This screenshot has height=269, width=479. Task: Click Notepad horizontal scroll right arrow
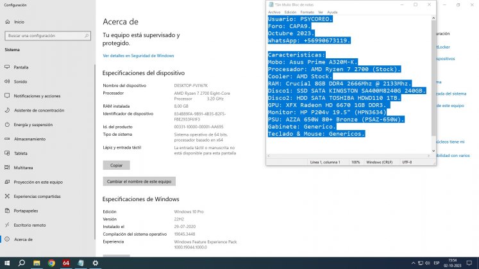point(428,156)
